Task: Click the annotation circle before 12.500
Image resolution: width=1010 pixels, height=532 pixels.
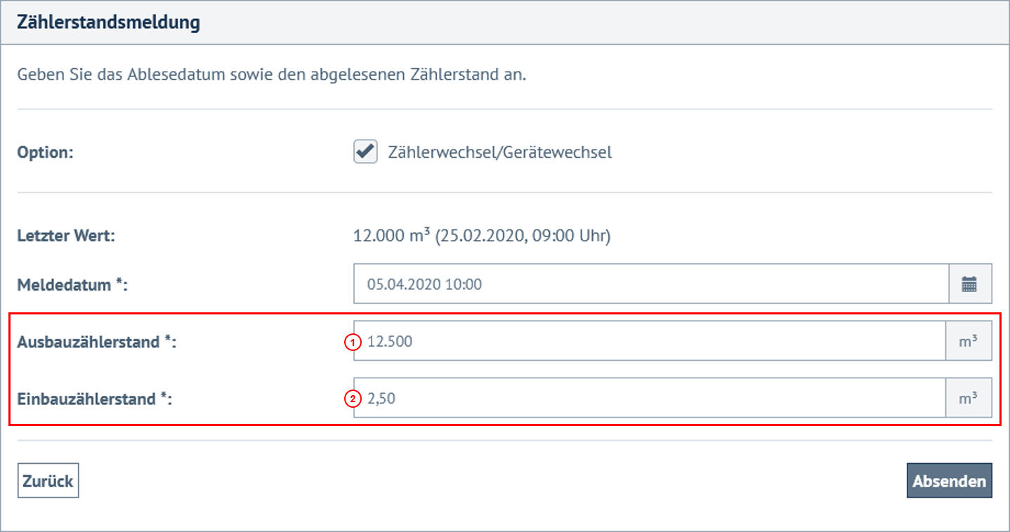Action: coord(352,340)
